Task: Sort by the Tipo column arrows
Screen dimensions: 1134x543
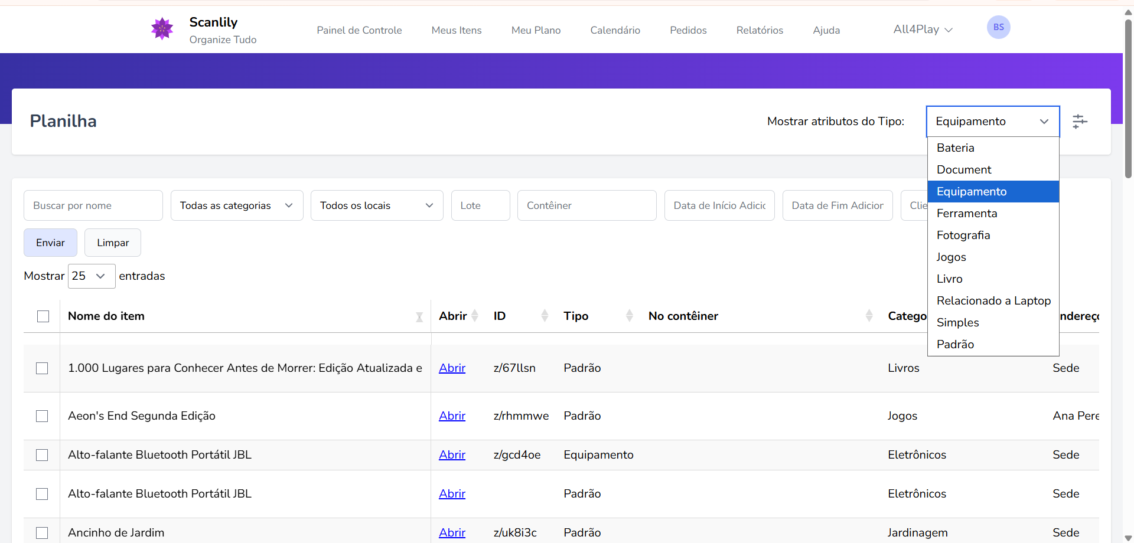Action: 630,316
